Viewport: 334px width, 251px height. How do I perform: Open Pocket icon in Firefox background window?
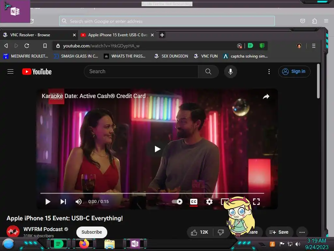click(x=302, y=21)
